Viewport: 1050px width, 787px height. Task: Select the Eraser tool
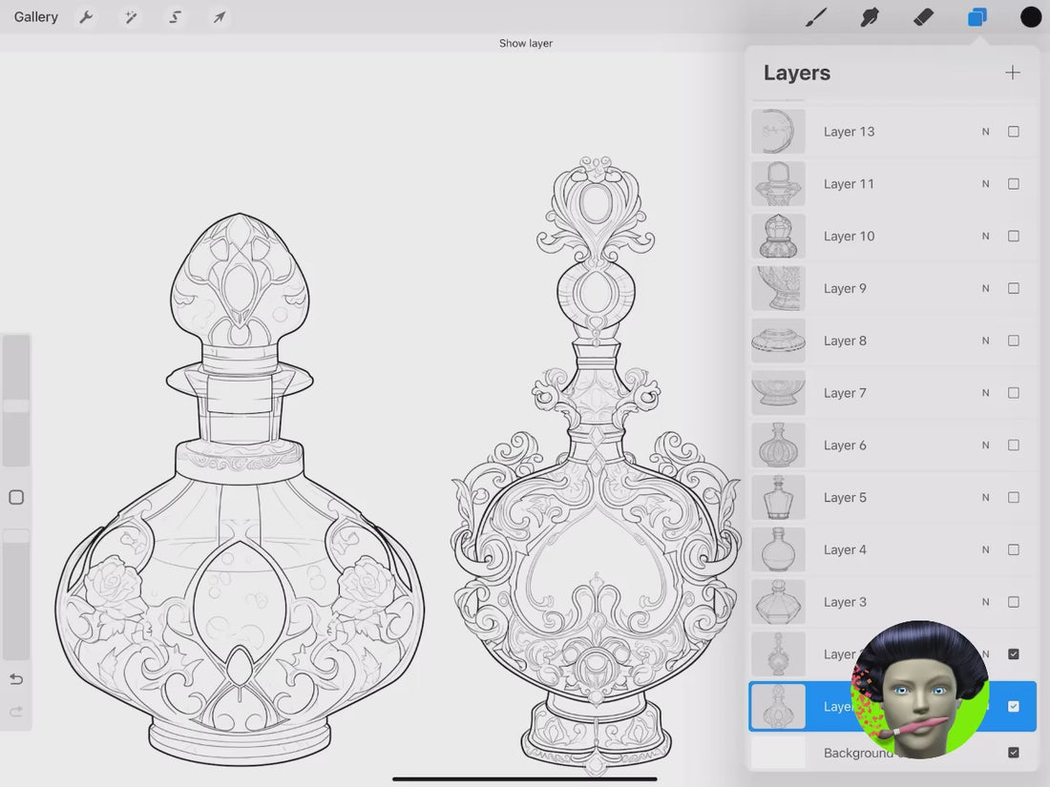tap(923, 17)
